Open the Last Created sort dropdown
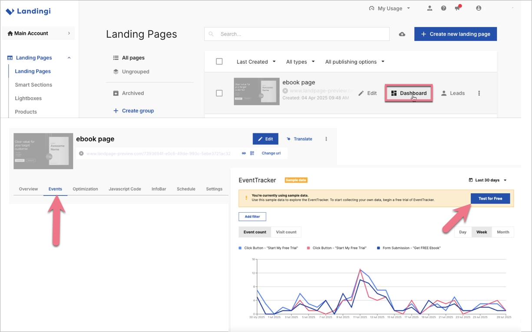The height and width of the screenshot is (332, 532). [256, 61]
